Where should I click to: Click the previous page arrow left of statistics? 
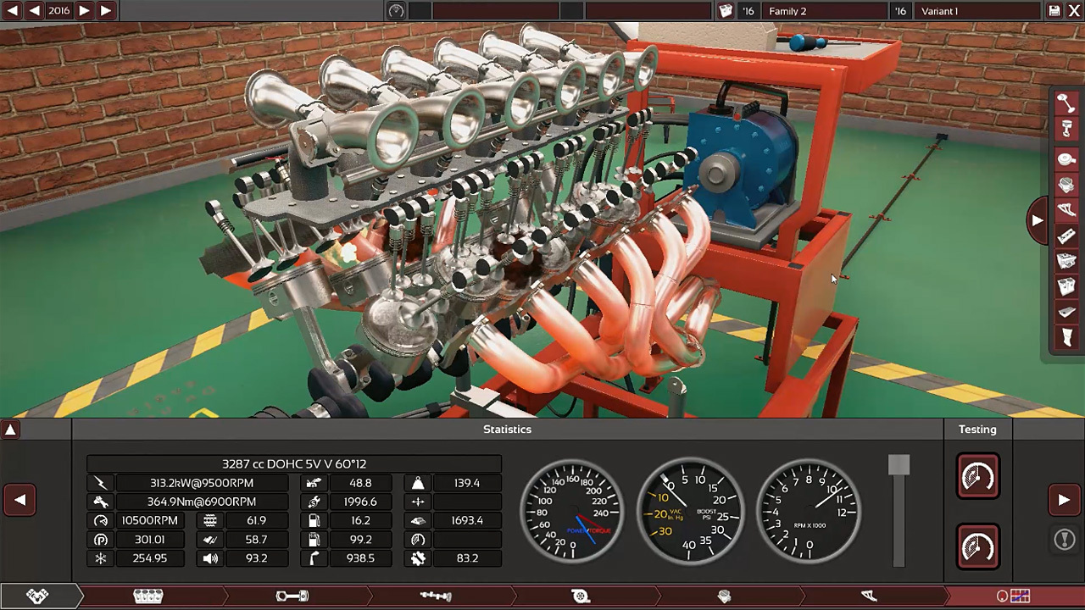pos(19,500)
